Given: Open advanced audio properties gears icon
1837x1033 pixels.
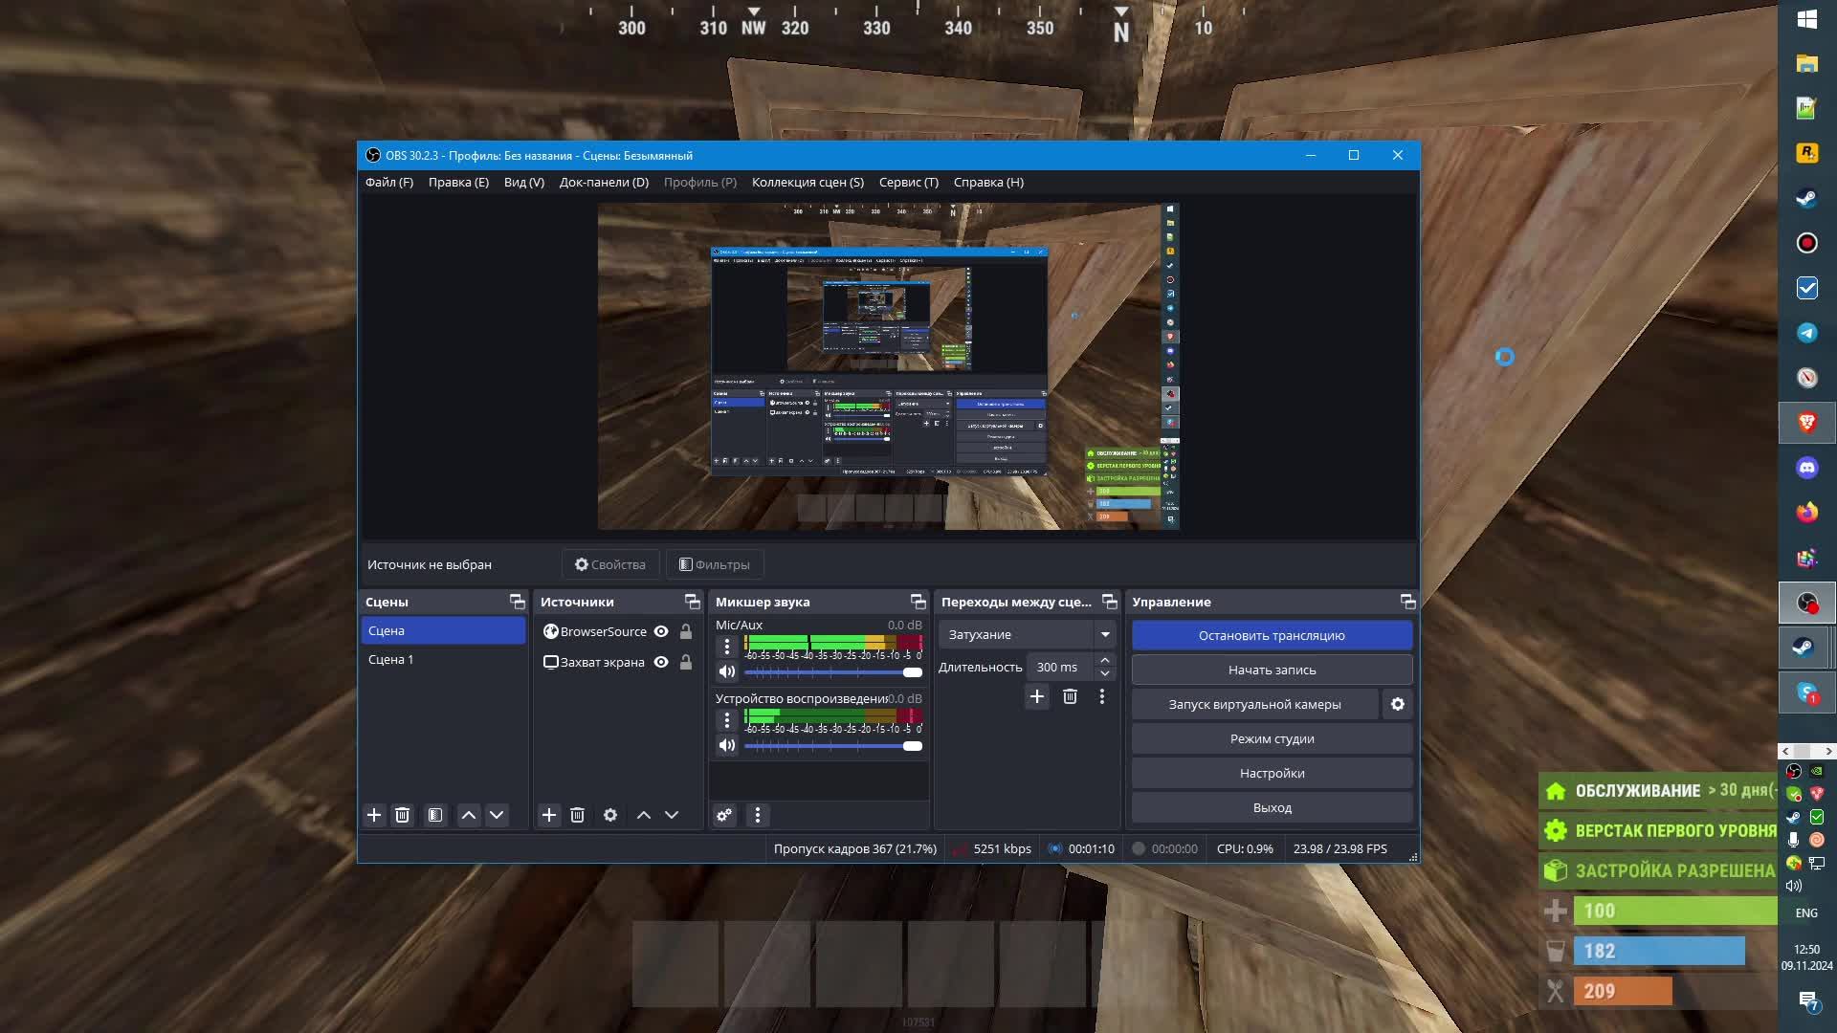Looking at the screenshot, I should (x=724, y=815).
